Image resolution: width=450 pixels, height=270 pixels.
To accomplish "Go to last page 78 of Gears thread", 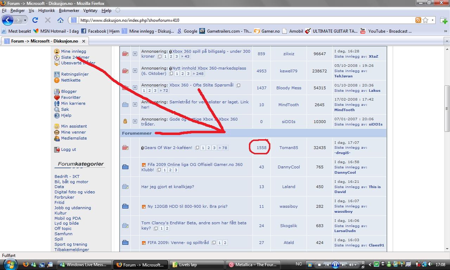I will tap(223, 148).
